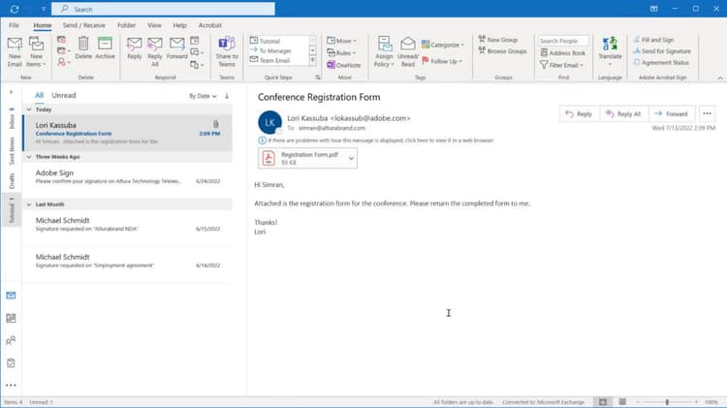The image size is (727, 408).
Task: Collapse the Three Weeks Ago group
Action: tap(29, 157)
